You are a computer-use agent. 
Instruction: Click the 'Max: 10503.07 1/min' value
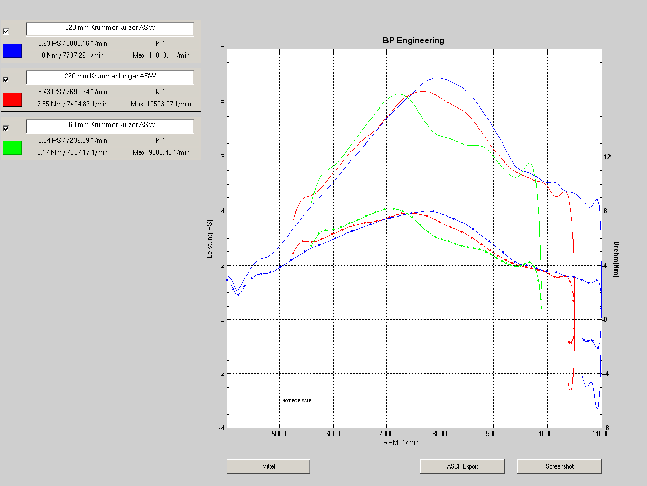[160, 104]
